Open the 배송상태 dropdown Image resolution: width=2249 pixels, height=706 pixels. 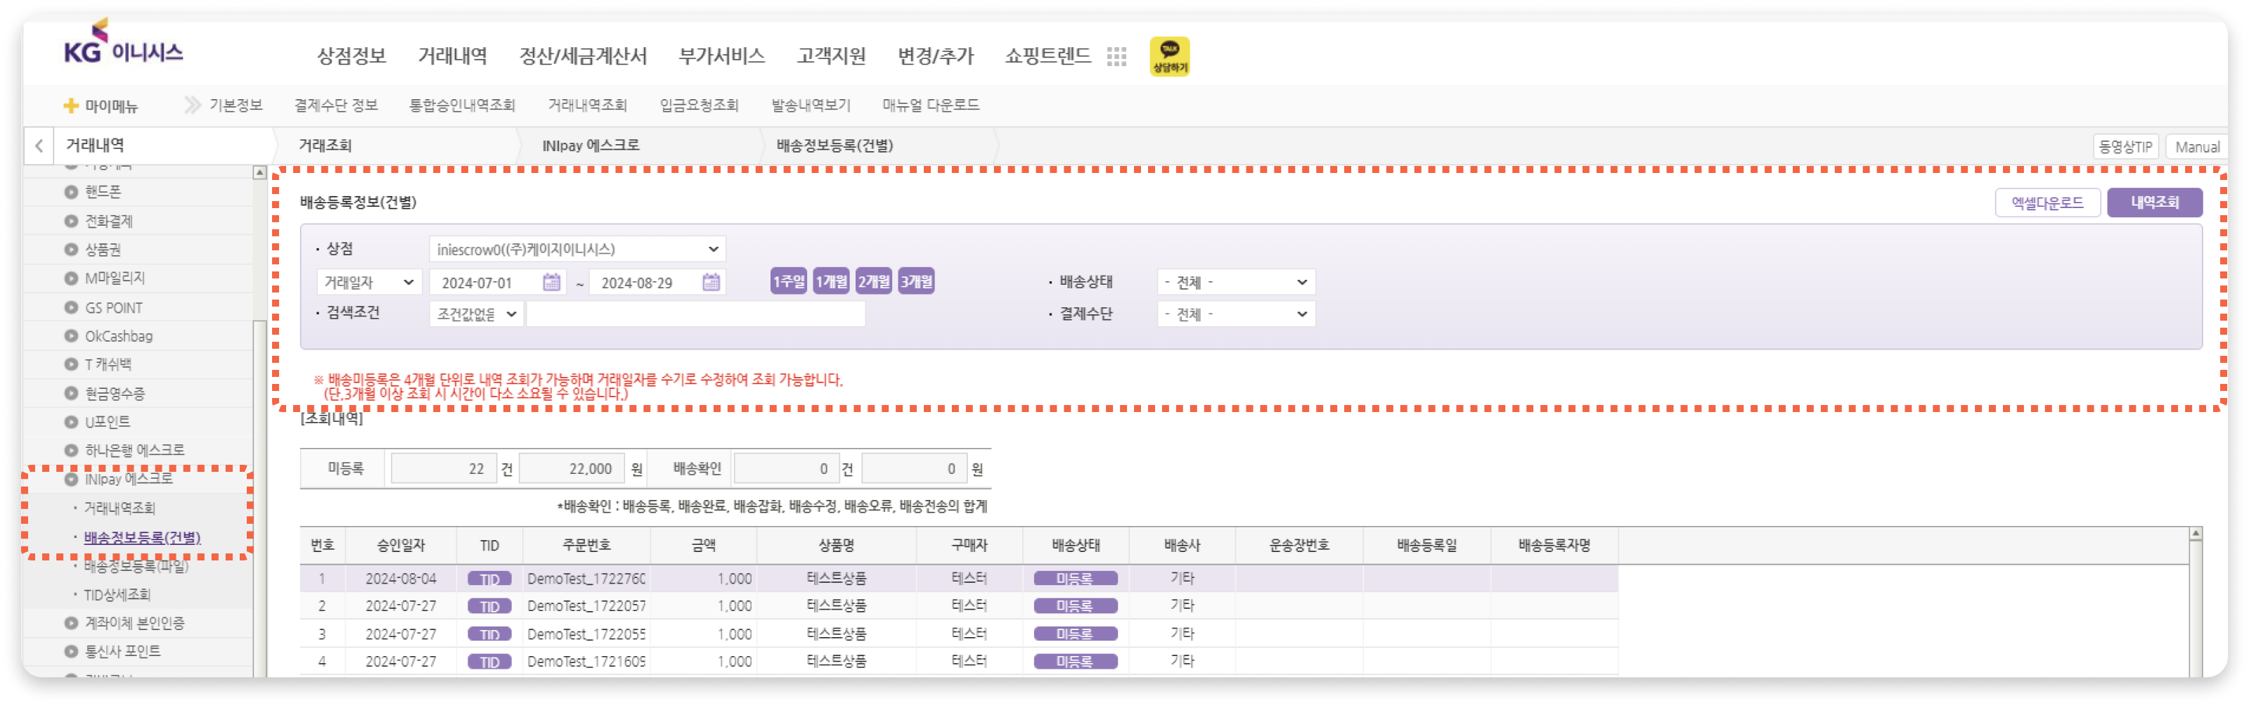coord(1235,282)
